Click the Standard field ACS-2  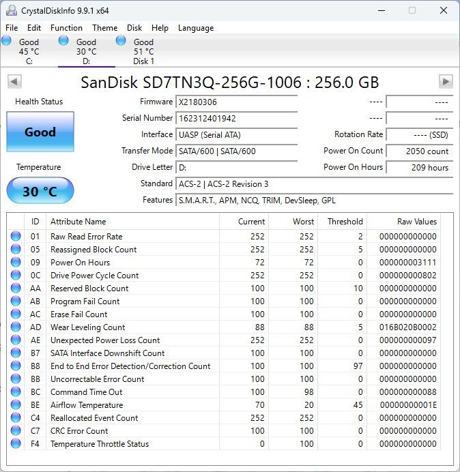pos(314,184)
